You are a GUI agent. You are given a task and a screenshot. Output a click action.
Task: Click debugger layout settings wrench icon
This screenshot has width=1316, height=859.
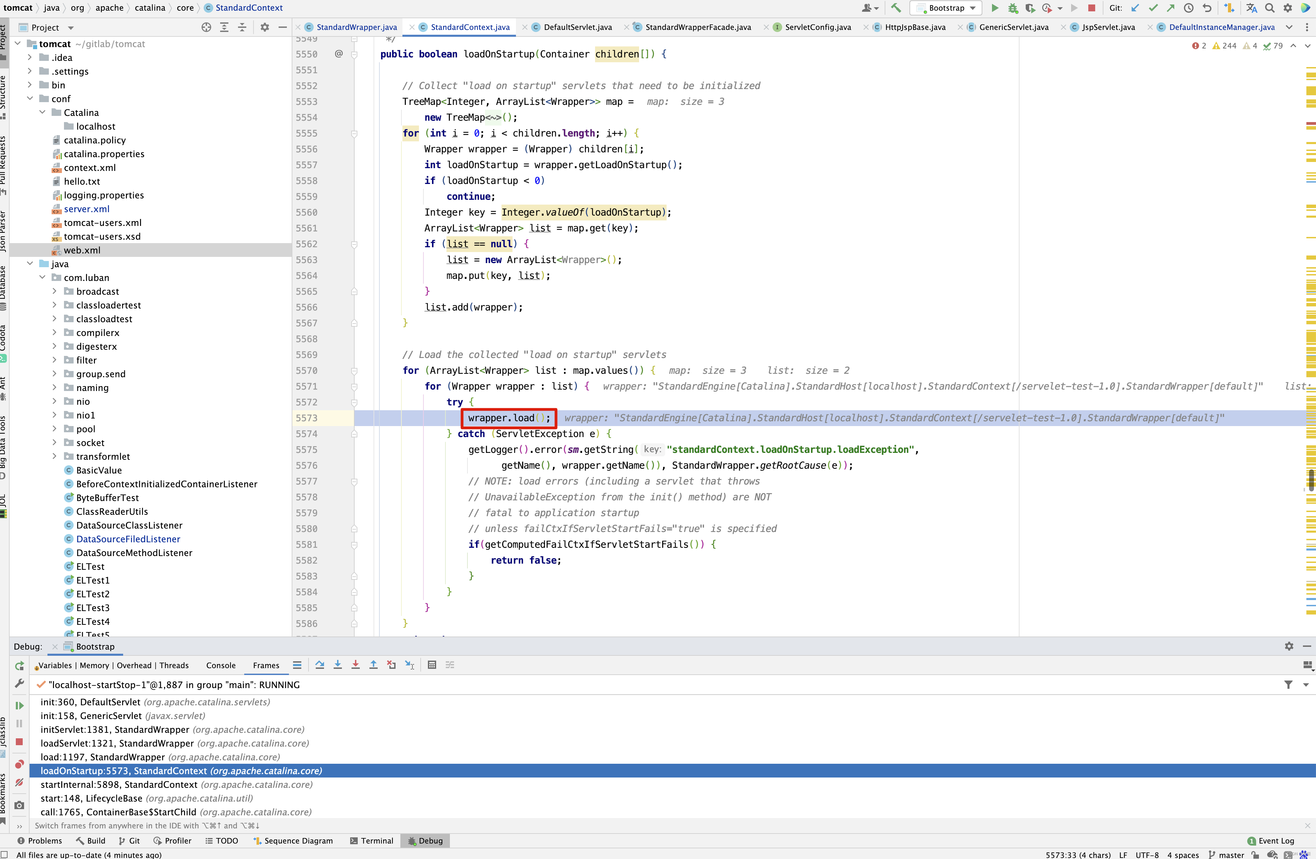point(19,684)
